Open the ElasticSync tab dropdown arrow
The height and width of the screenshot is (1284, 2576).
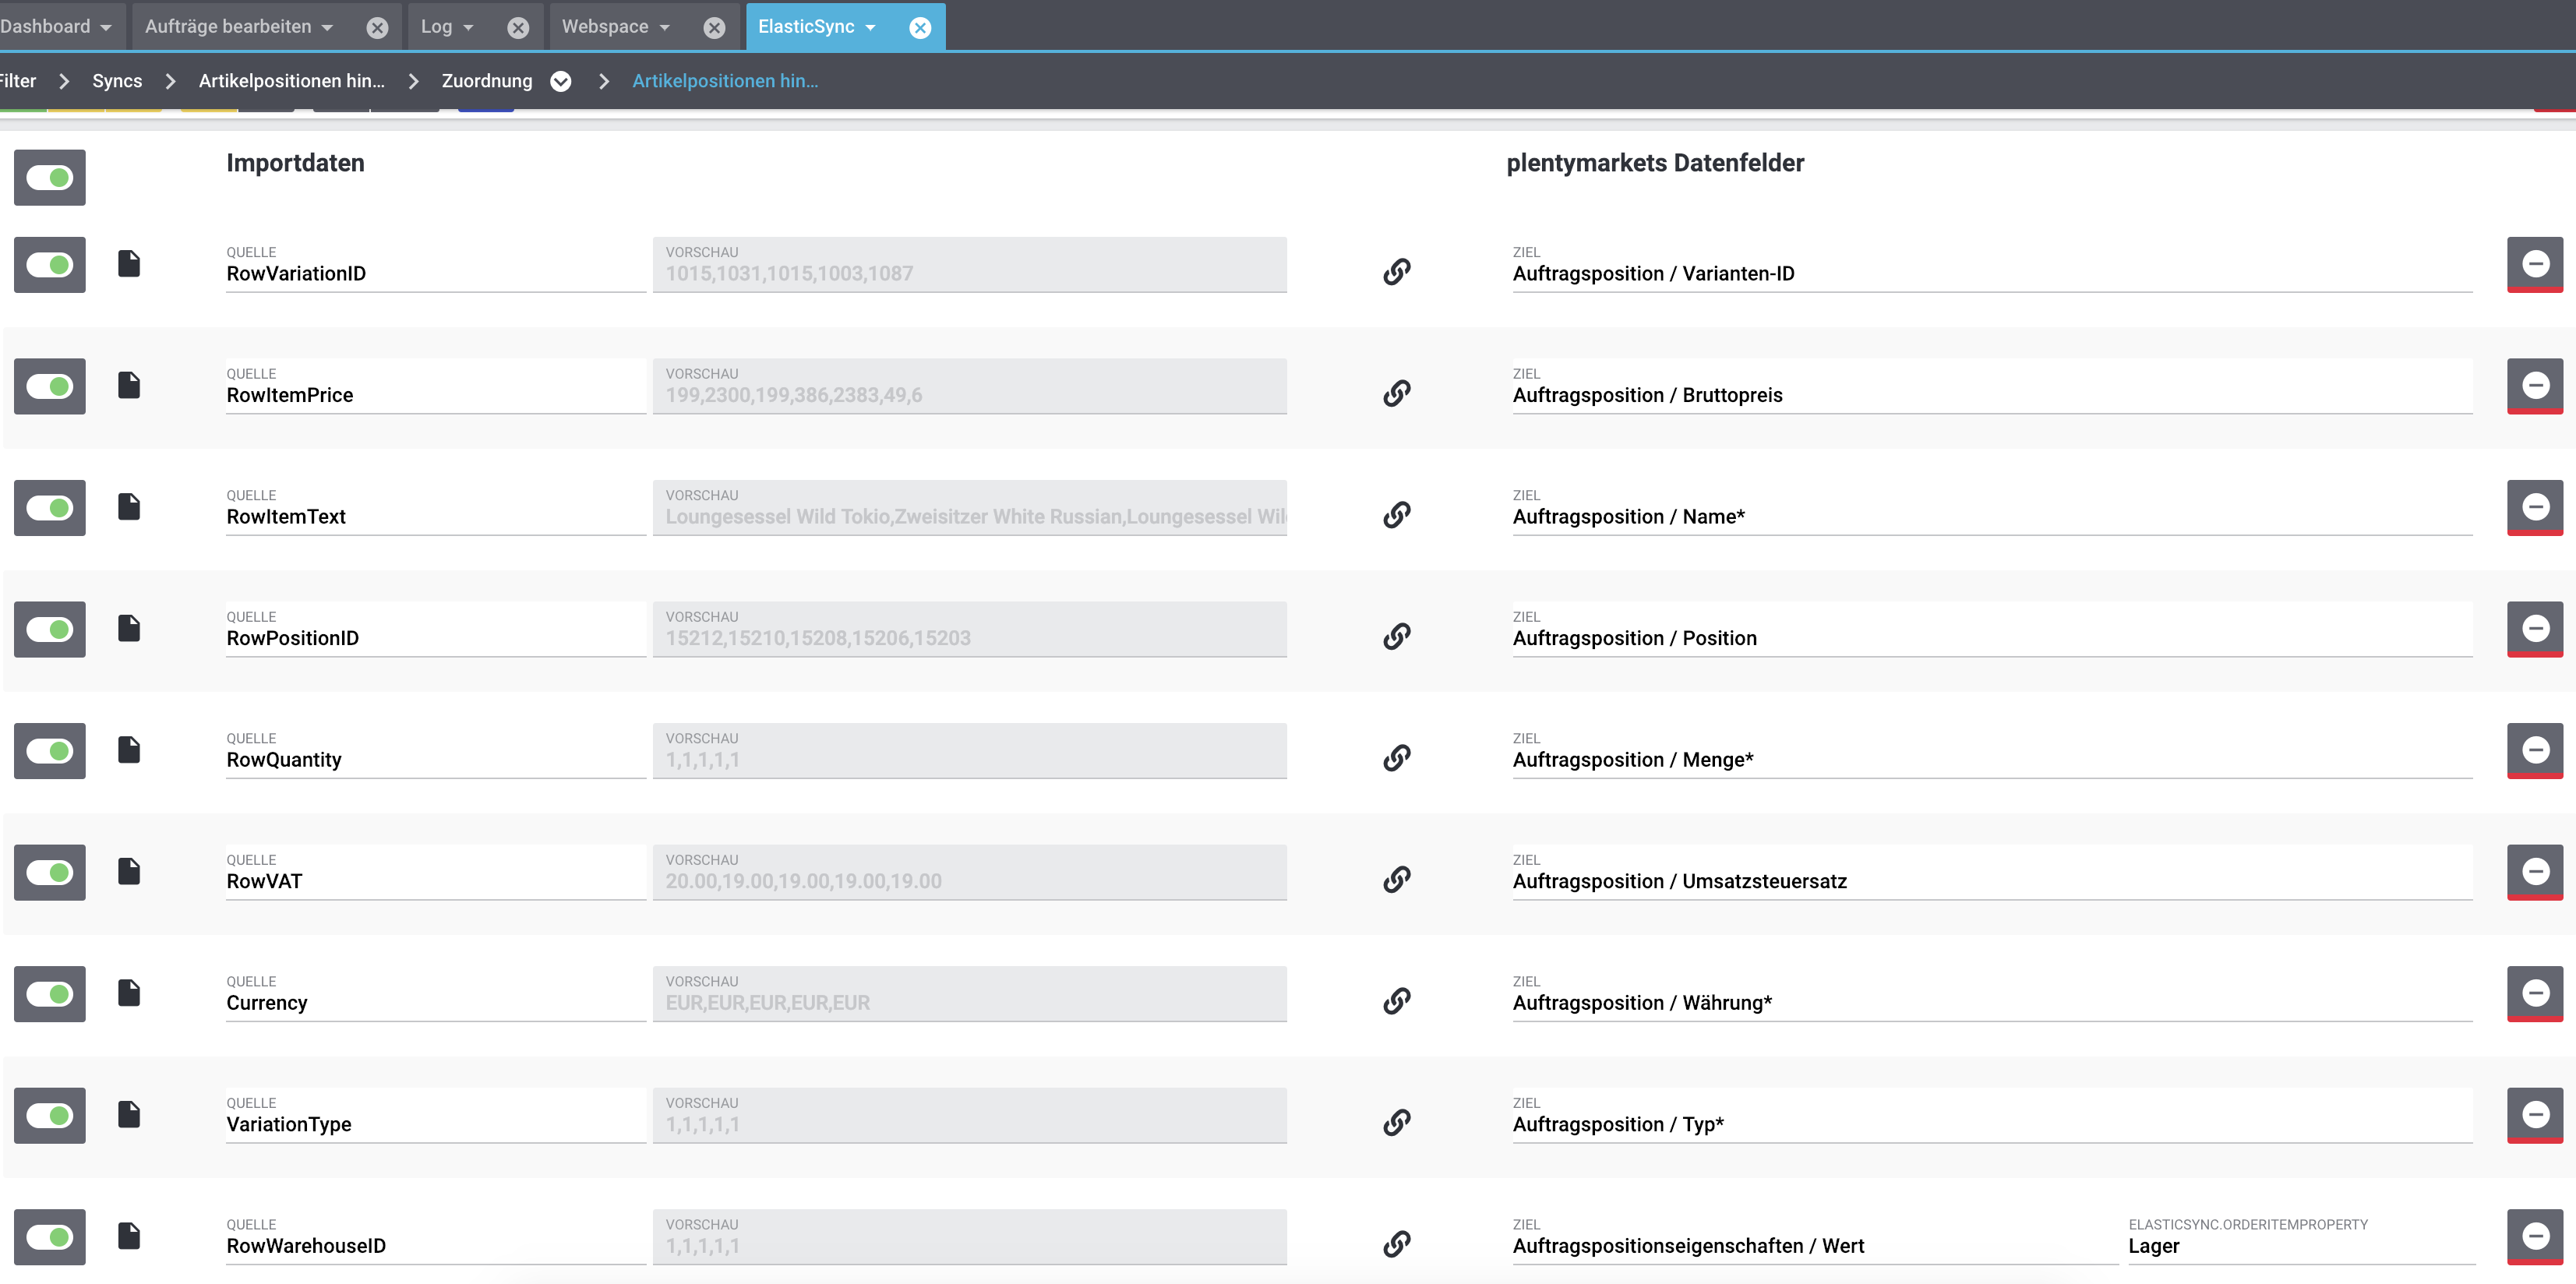[871, 28]
